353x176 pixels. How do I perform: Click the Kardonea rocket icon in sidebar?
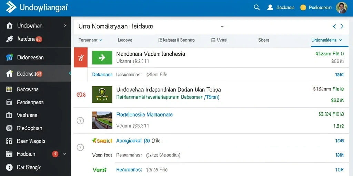coord(9,39)
